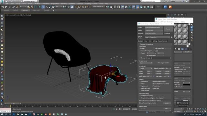Screen dimensions: 207x116
Task: Enable the Render Hidden Geometry checkbox
Action: click(x=152, y=82)
